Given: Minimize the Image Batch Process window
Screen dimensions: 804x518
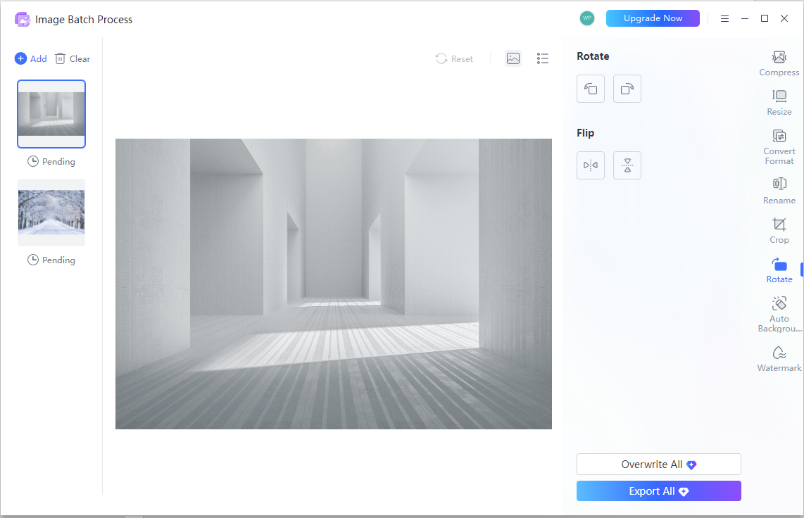Looking at the screenshot, I should [x=745, y=18].
